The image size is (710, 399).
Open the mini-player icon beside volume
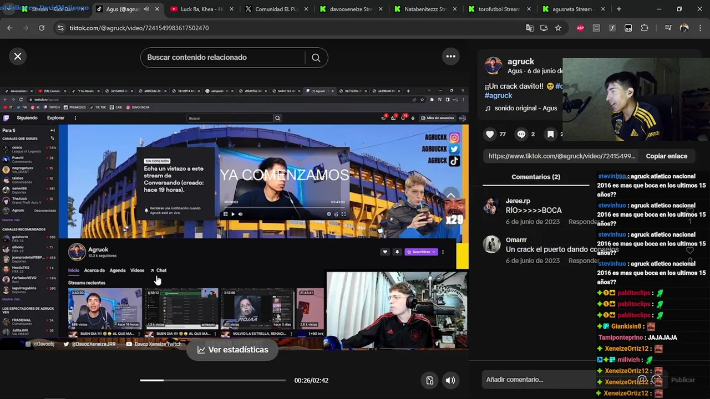430,380
